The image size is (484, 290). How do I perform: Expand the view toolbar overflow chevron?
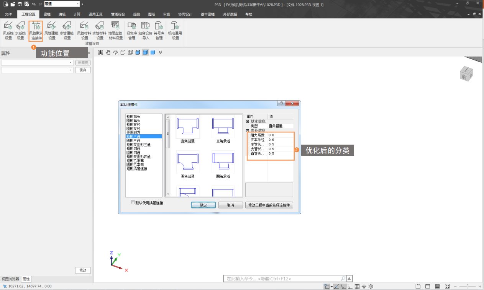160,52
